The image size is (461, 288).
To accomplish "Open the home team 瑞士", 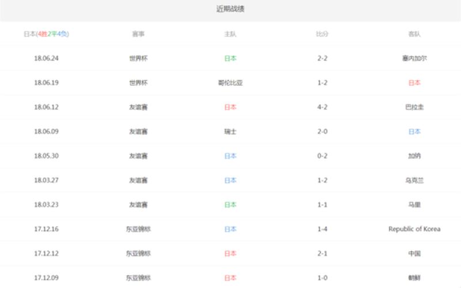I will click(x=230, y=131).
